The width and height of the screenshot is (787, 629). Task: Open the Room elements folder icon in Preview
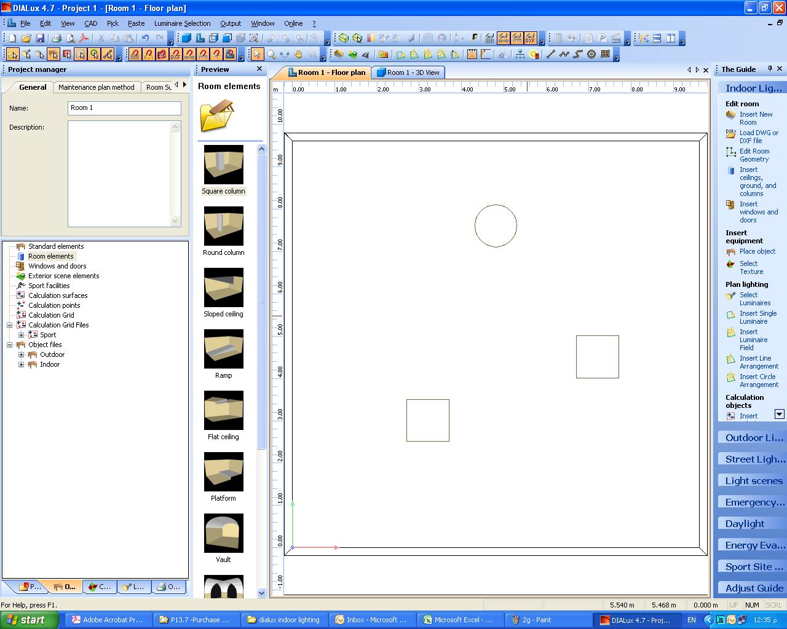coord(217,115)
